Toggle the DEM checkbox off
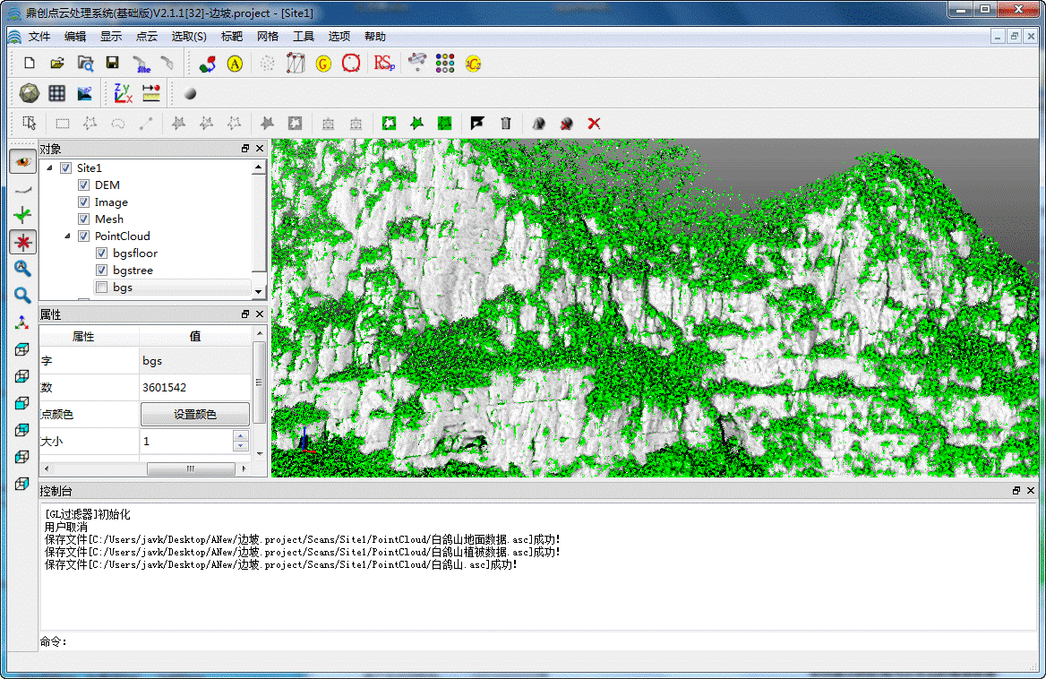This screenshot has width=1046, height=679. click(83, 185)
